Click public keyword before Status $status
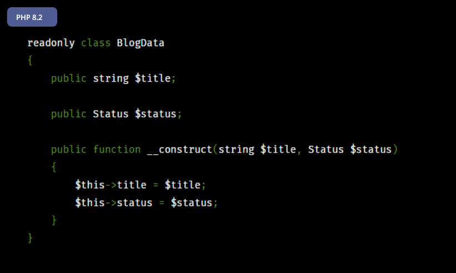 [x=69, y=114]
